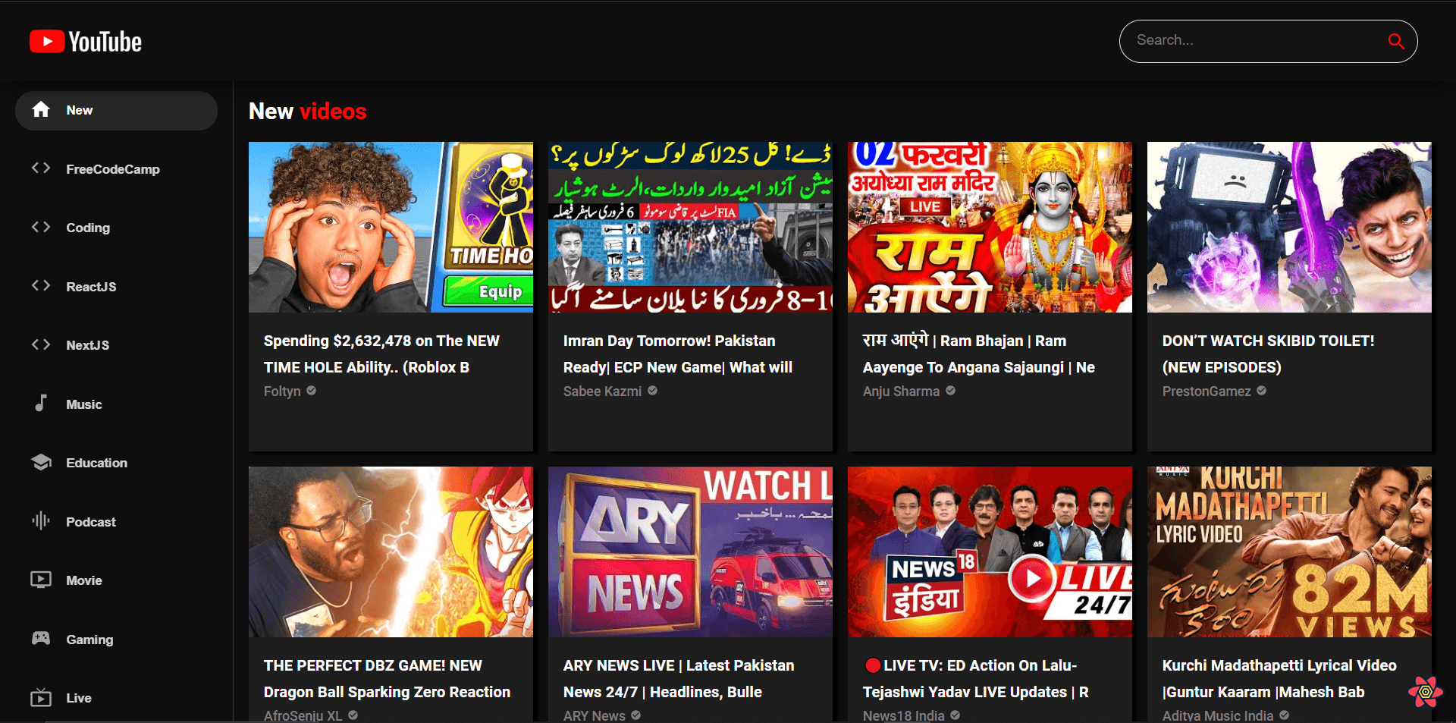This screenshot has width=1456, height=723.
Task: Click the Podcast waveform icon
Action: click(41, 521)
